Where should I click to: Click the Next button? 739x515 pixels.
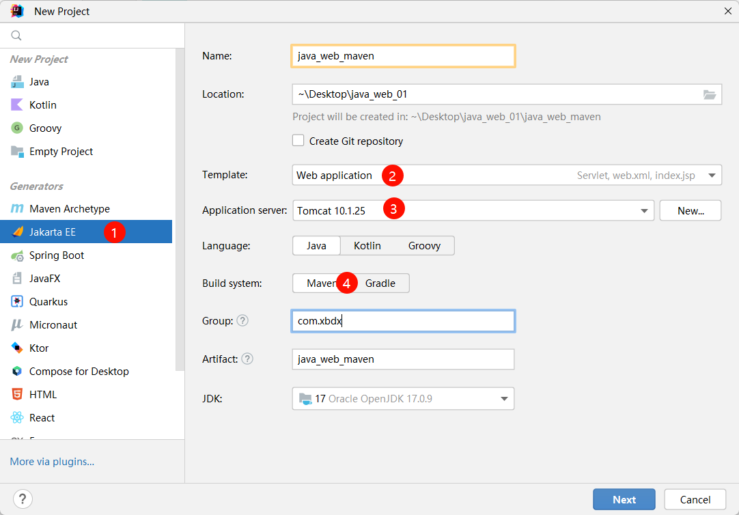[x=624, y=499]
